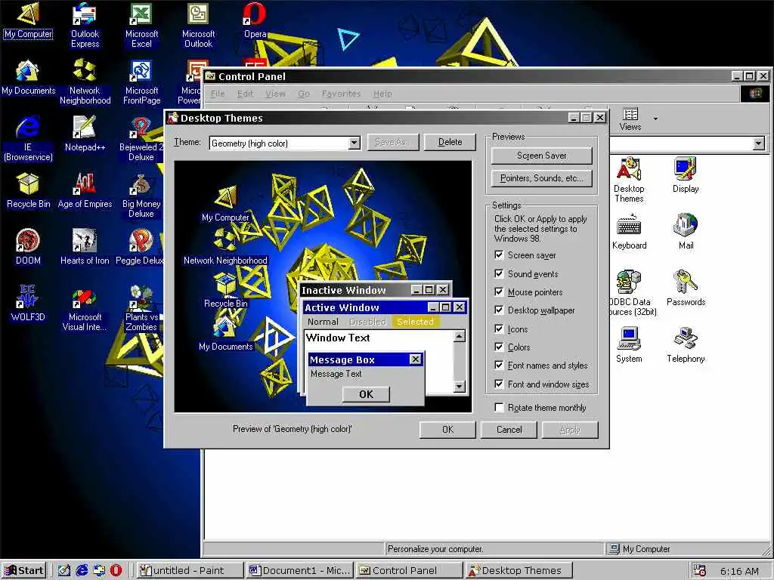This screenshot has width=774, height=580.
Task: Enable Rotate theme monthly
Action: [x=499, y=407]
